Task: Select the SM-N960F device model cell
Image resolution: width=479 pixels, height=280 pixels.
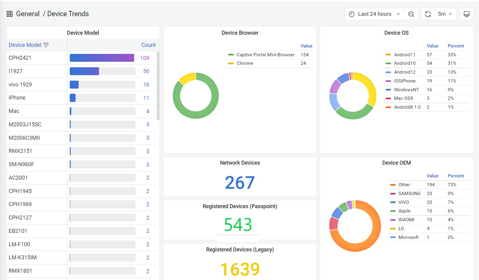Action: tap(37, 164)
